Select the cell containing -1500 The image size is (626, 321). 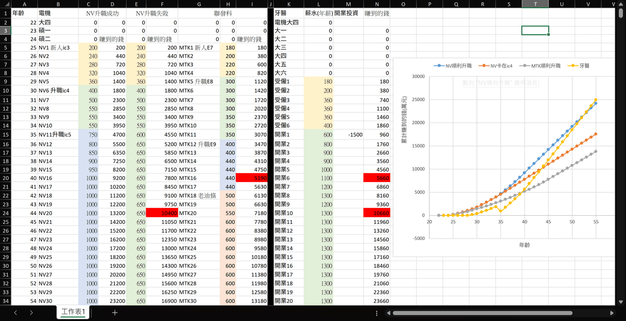tap(348, 134)
